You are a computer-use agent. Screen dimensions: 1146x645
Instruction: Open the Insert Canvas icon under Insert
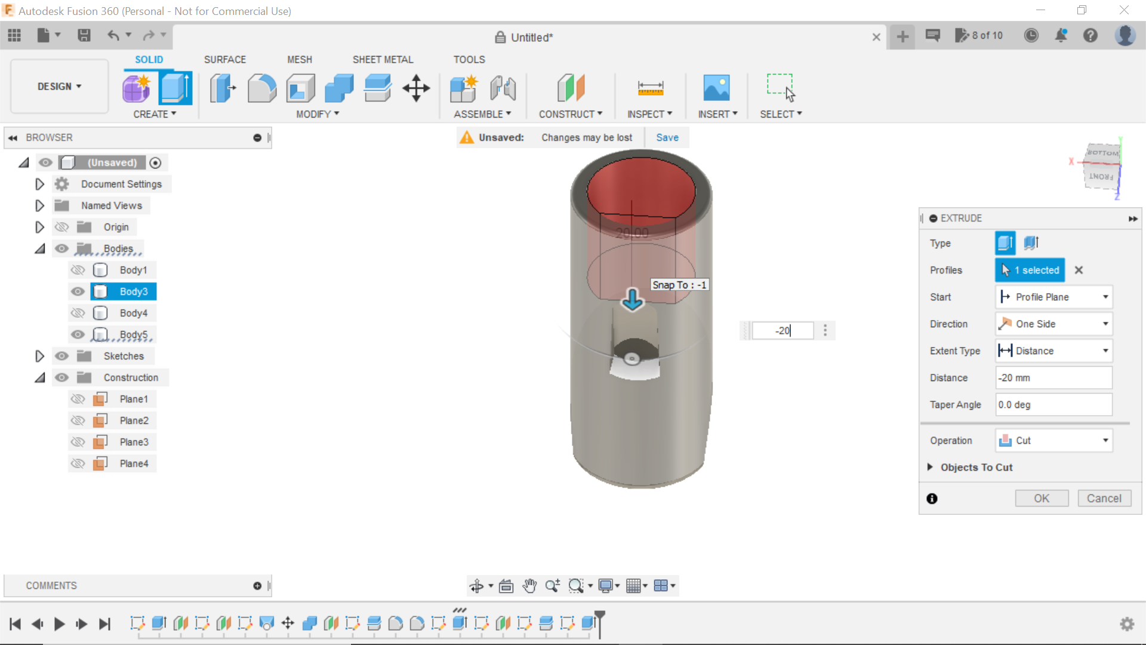pos(717,88)
